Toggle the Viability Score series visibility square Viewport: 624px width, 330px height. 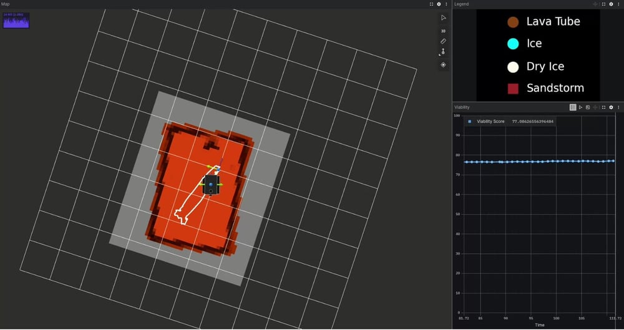pyautogui.click(x=469, y=122)
